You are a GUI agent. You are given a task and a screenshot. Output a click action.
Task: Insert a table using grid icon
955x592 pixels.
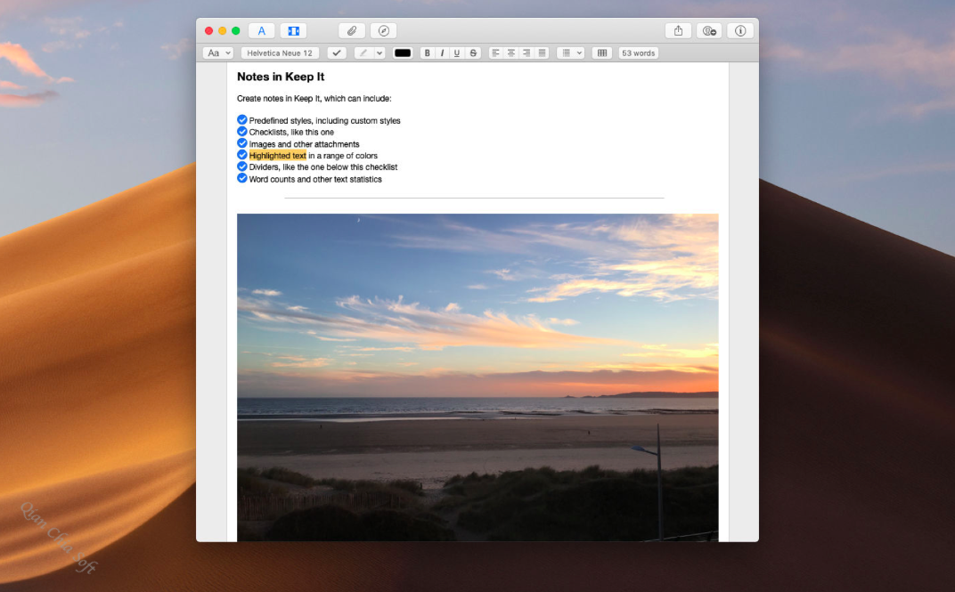(601, 53)
